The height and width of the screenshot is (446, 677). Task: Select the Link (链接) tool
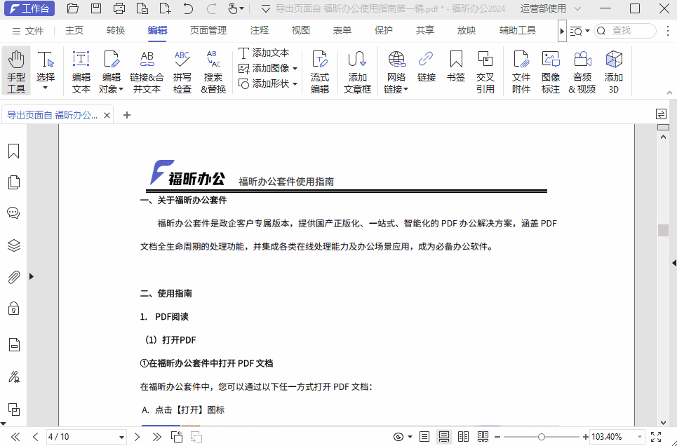pos(426,66)
